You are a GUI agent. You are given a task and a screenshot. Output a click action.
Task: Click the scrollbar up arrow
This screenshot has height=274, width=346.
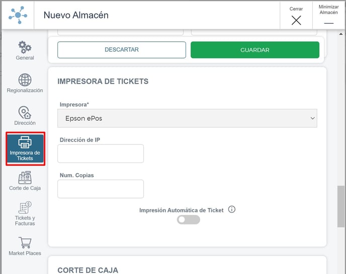point(341,34)
